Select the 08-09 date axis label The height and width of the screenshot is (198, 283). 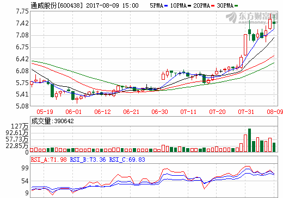tap(275, 112)
